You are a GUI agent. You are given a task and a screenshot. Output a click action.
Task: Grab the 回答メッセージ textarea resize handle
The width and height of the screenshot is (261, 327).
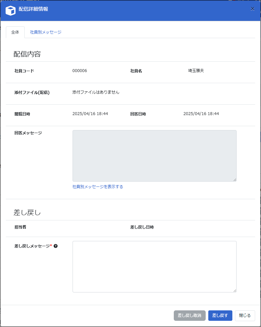[234, 179]
